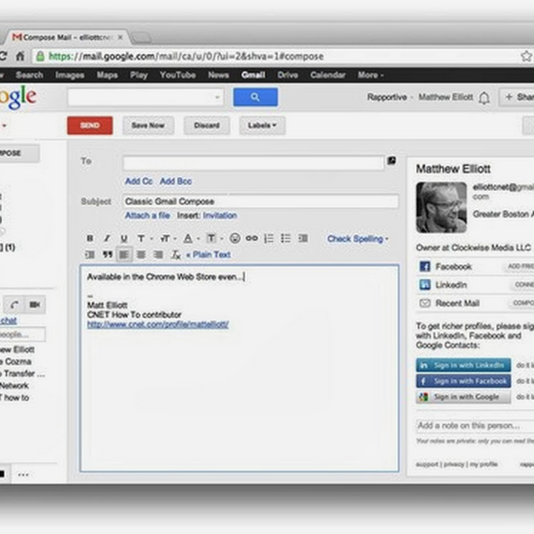534x534 pixels.
Task: Bookmark the page with the star icon
Action: coord(526,56)
